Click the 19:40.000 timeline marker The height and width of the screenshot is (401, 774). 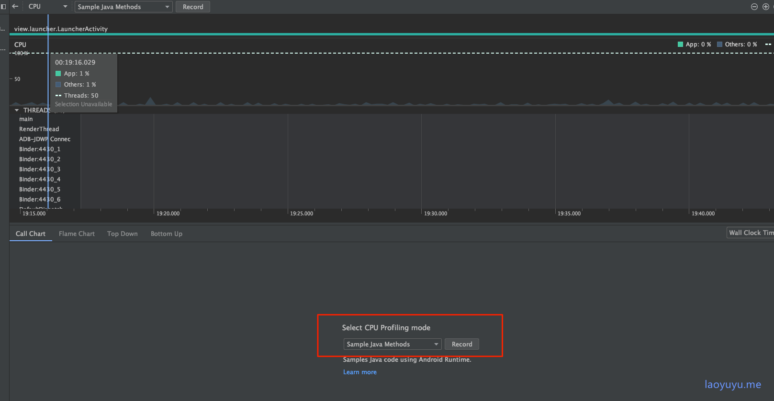click(703, 213)
